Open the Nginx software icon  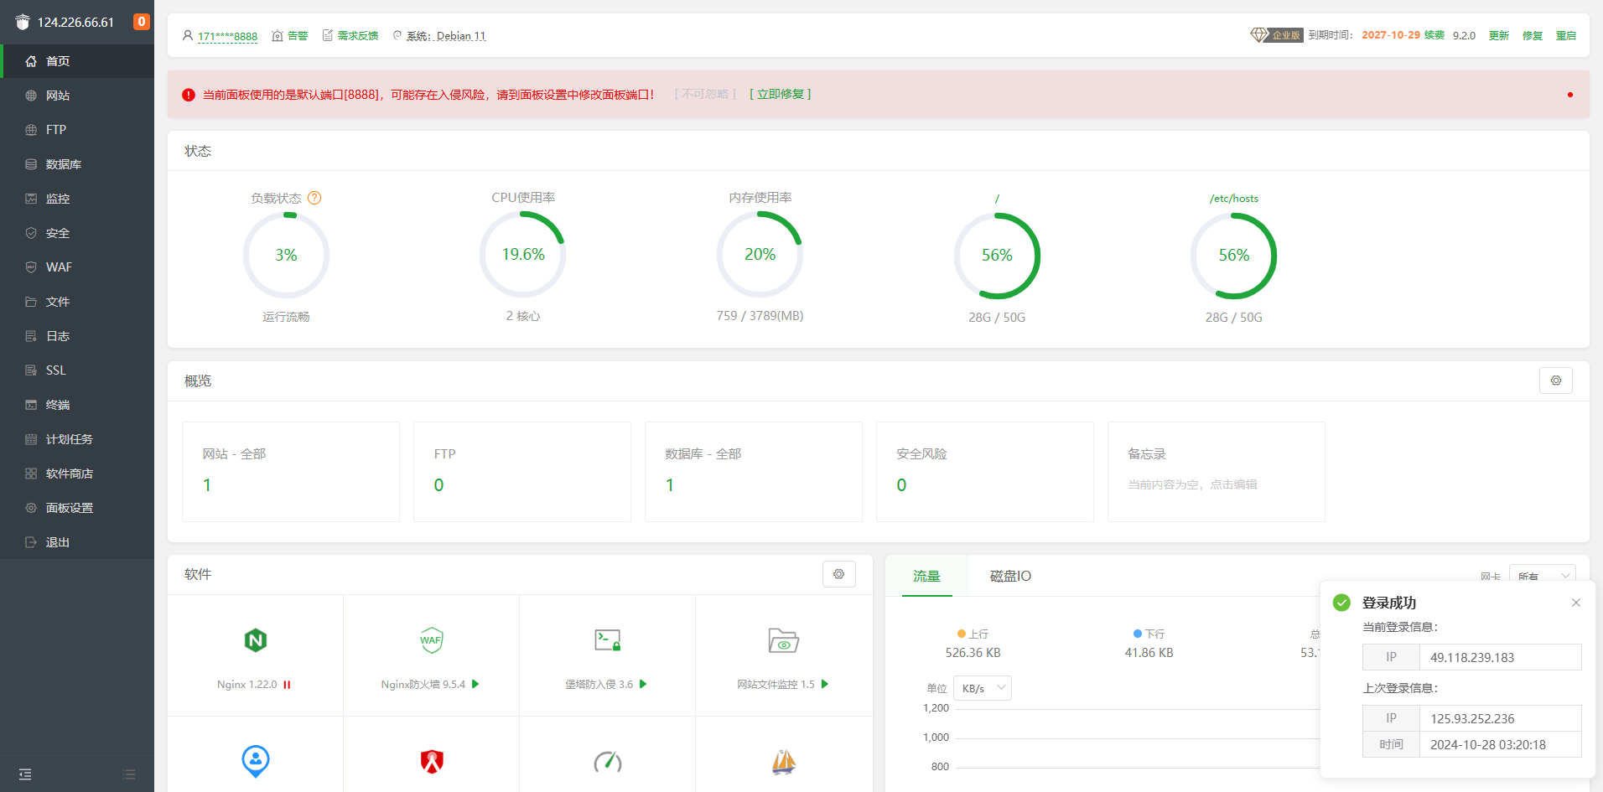click(255, 641)
